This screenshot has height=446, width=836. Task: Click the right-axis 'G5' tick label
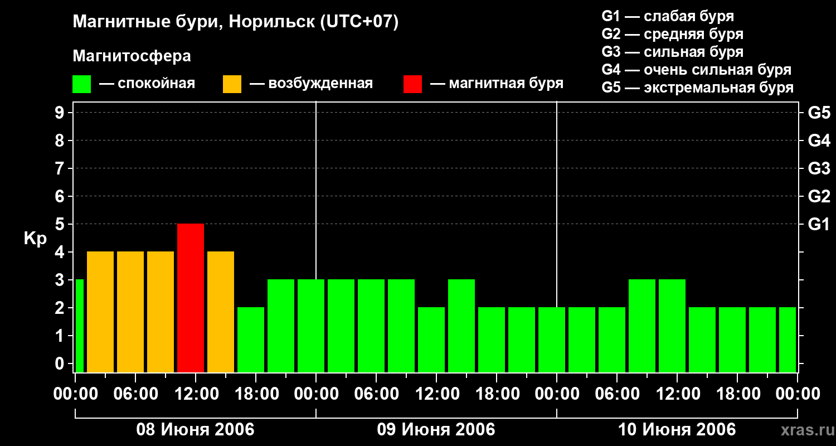coord(819,113)
